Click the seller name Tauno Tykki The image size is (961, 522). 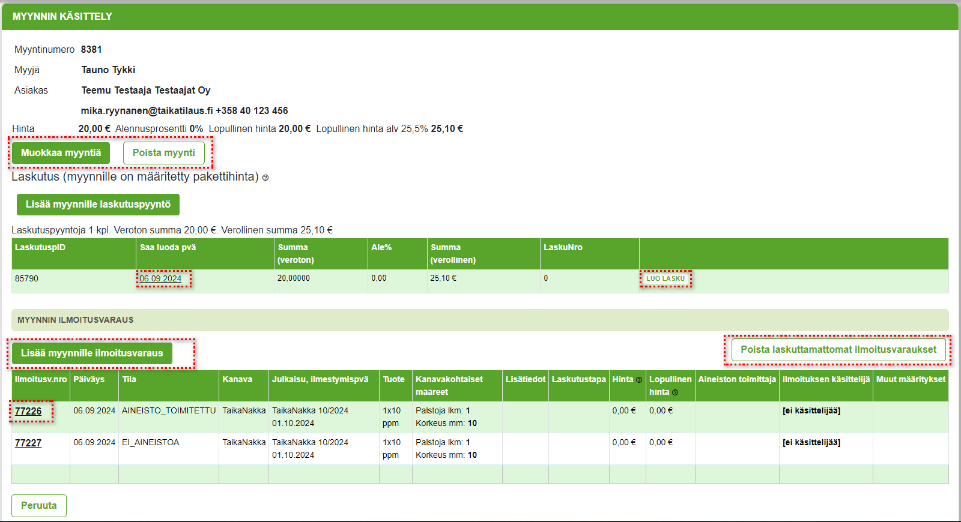click(108, 70)
